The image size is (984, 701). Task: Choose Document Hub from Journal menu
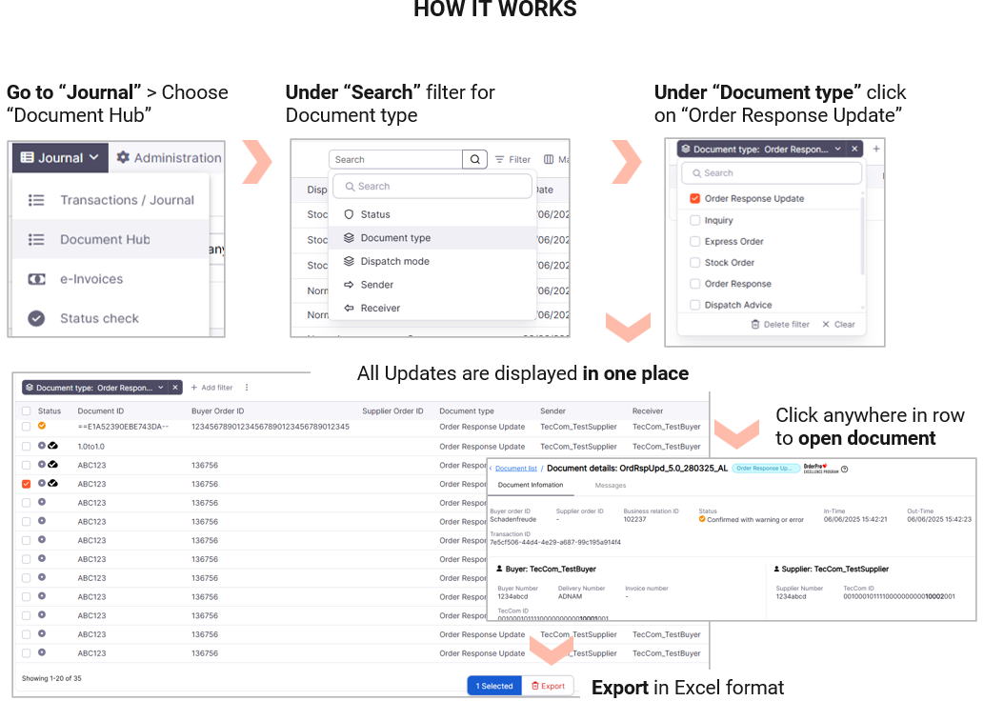[x=110, y=239]
